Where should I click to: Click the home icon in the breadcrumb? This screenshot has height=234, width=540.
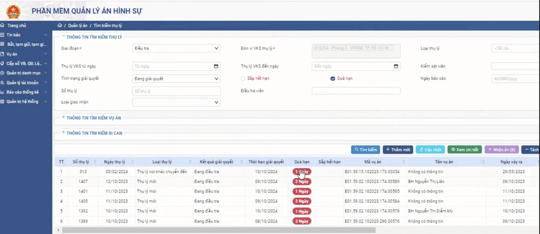(x=60, y=25)
